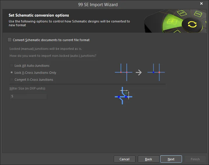Click the yellow refresh arrows wizard icon
This screenshot has height=165, width=209.
coord(192,24)
